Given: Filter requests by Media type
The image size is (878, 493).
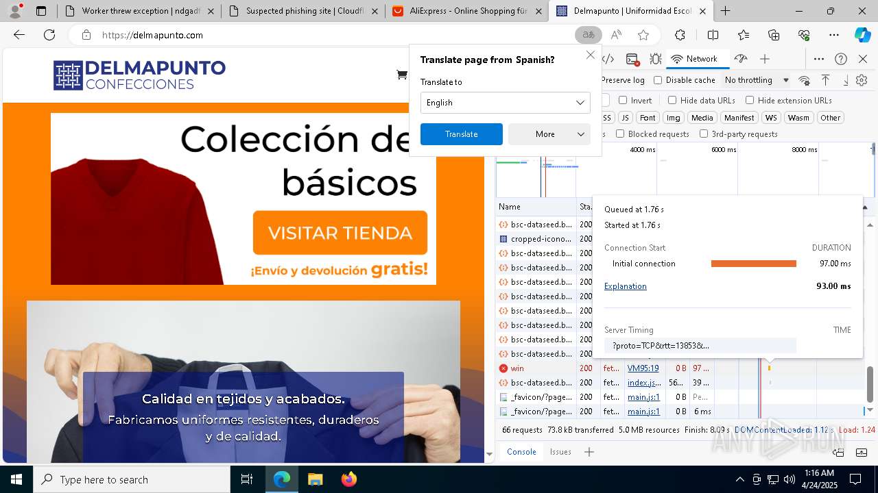Looking at the screenshot, I should click(702, 118).
